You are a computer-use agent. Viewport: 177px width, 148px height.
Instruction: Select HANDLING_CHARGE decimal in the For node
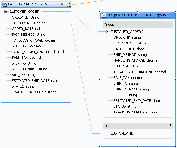(34, 40)
